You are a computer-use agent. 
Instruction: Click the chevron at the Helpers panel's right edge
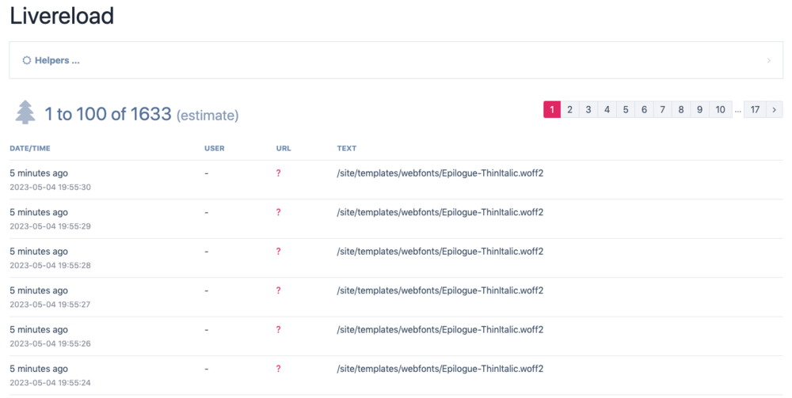tap(768, 60)
